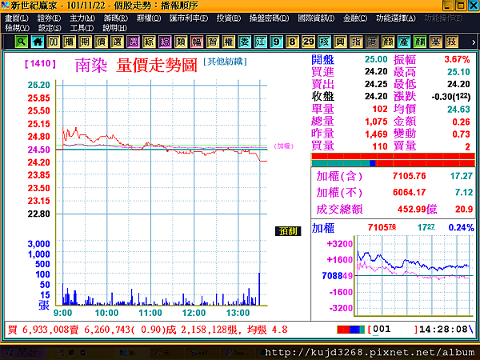
Task: Go to home screen via house icon
Action: pos(38,42)
